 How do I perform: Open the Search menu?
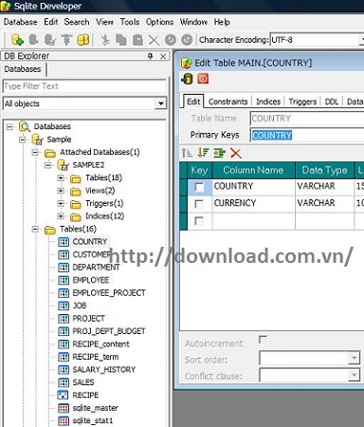tap(77, 22)
